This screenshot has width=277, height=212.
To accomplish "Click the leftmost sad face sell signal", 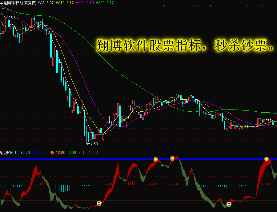I will coord(156,159).
